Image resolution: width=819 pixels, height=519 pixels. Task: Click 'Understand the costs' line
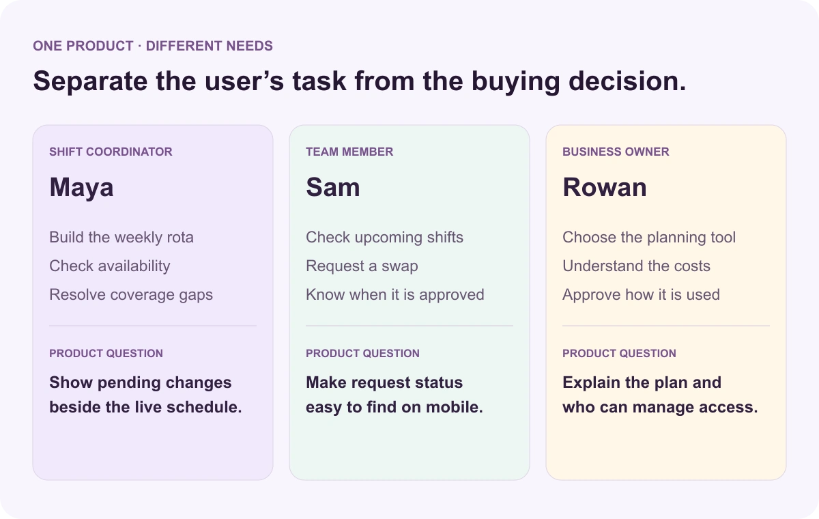tap(636, 266)
